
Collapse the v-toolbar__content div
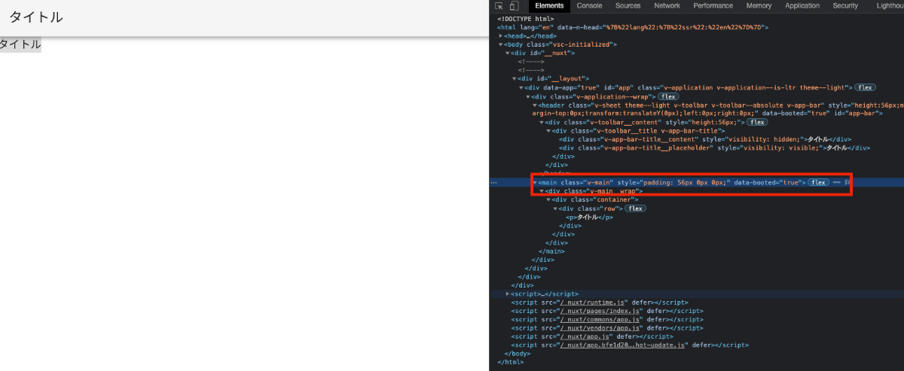coord(542,122)
